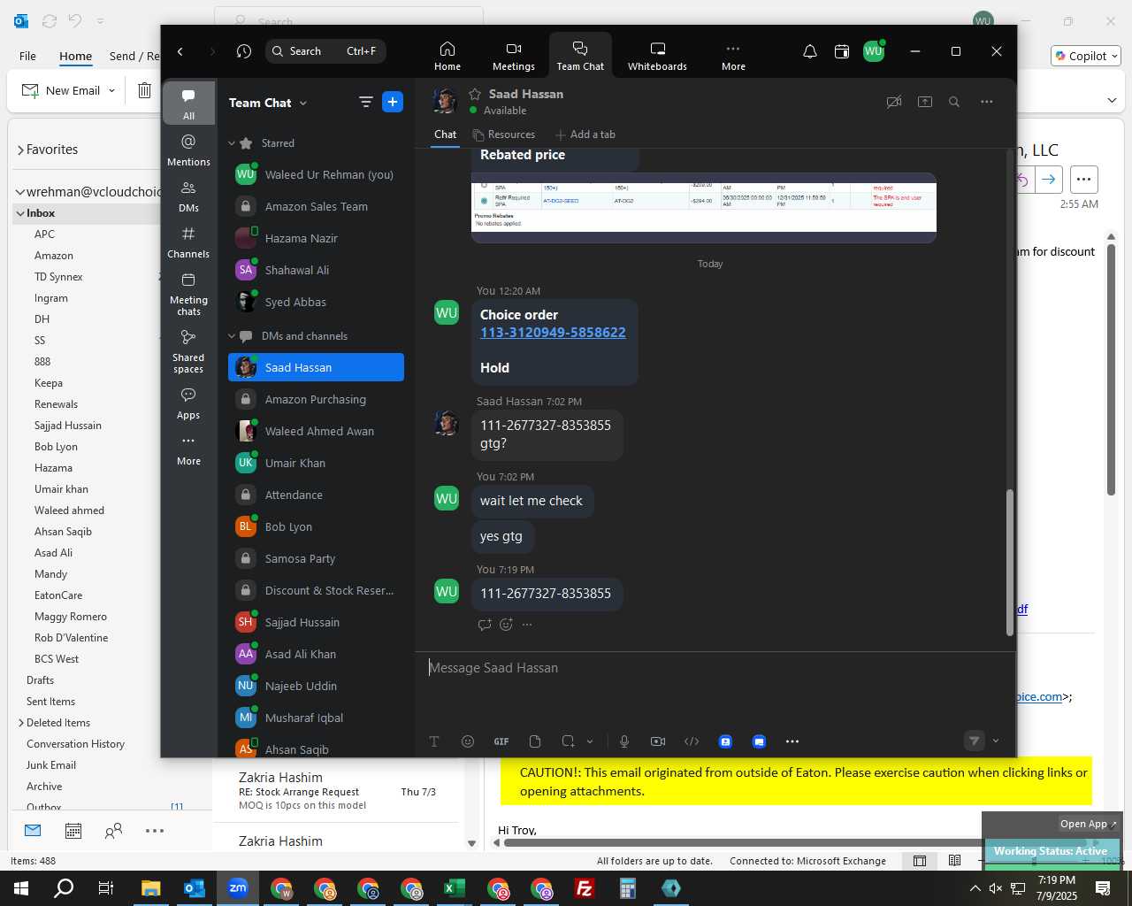1132x906 pixels.
Task: Collapse the Starred section
Action: pyautogui.click(x=232, y=143)
